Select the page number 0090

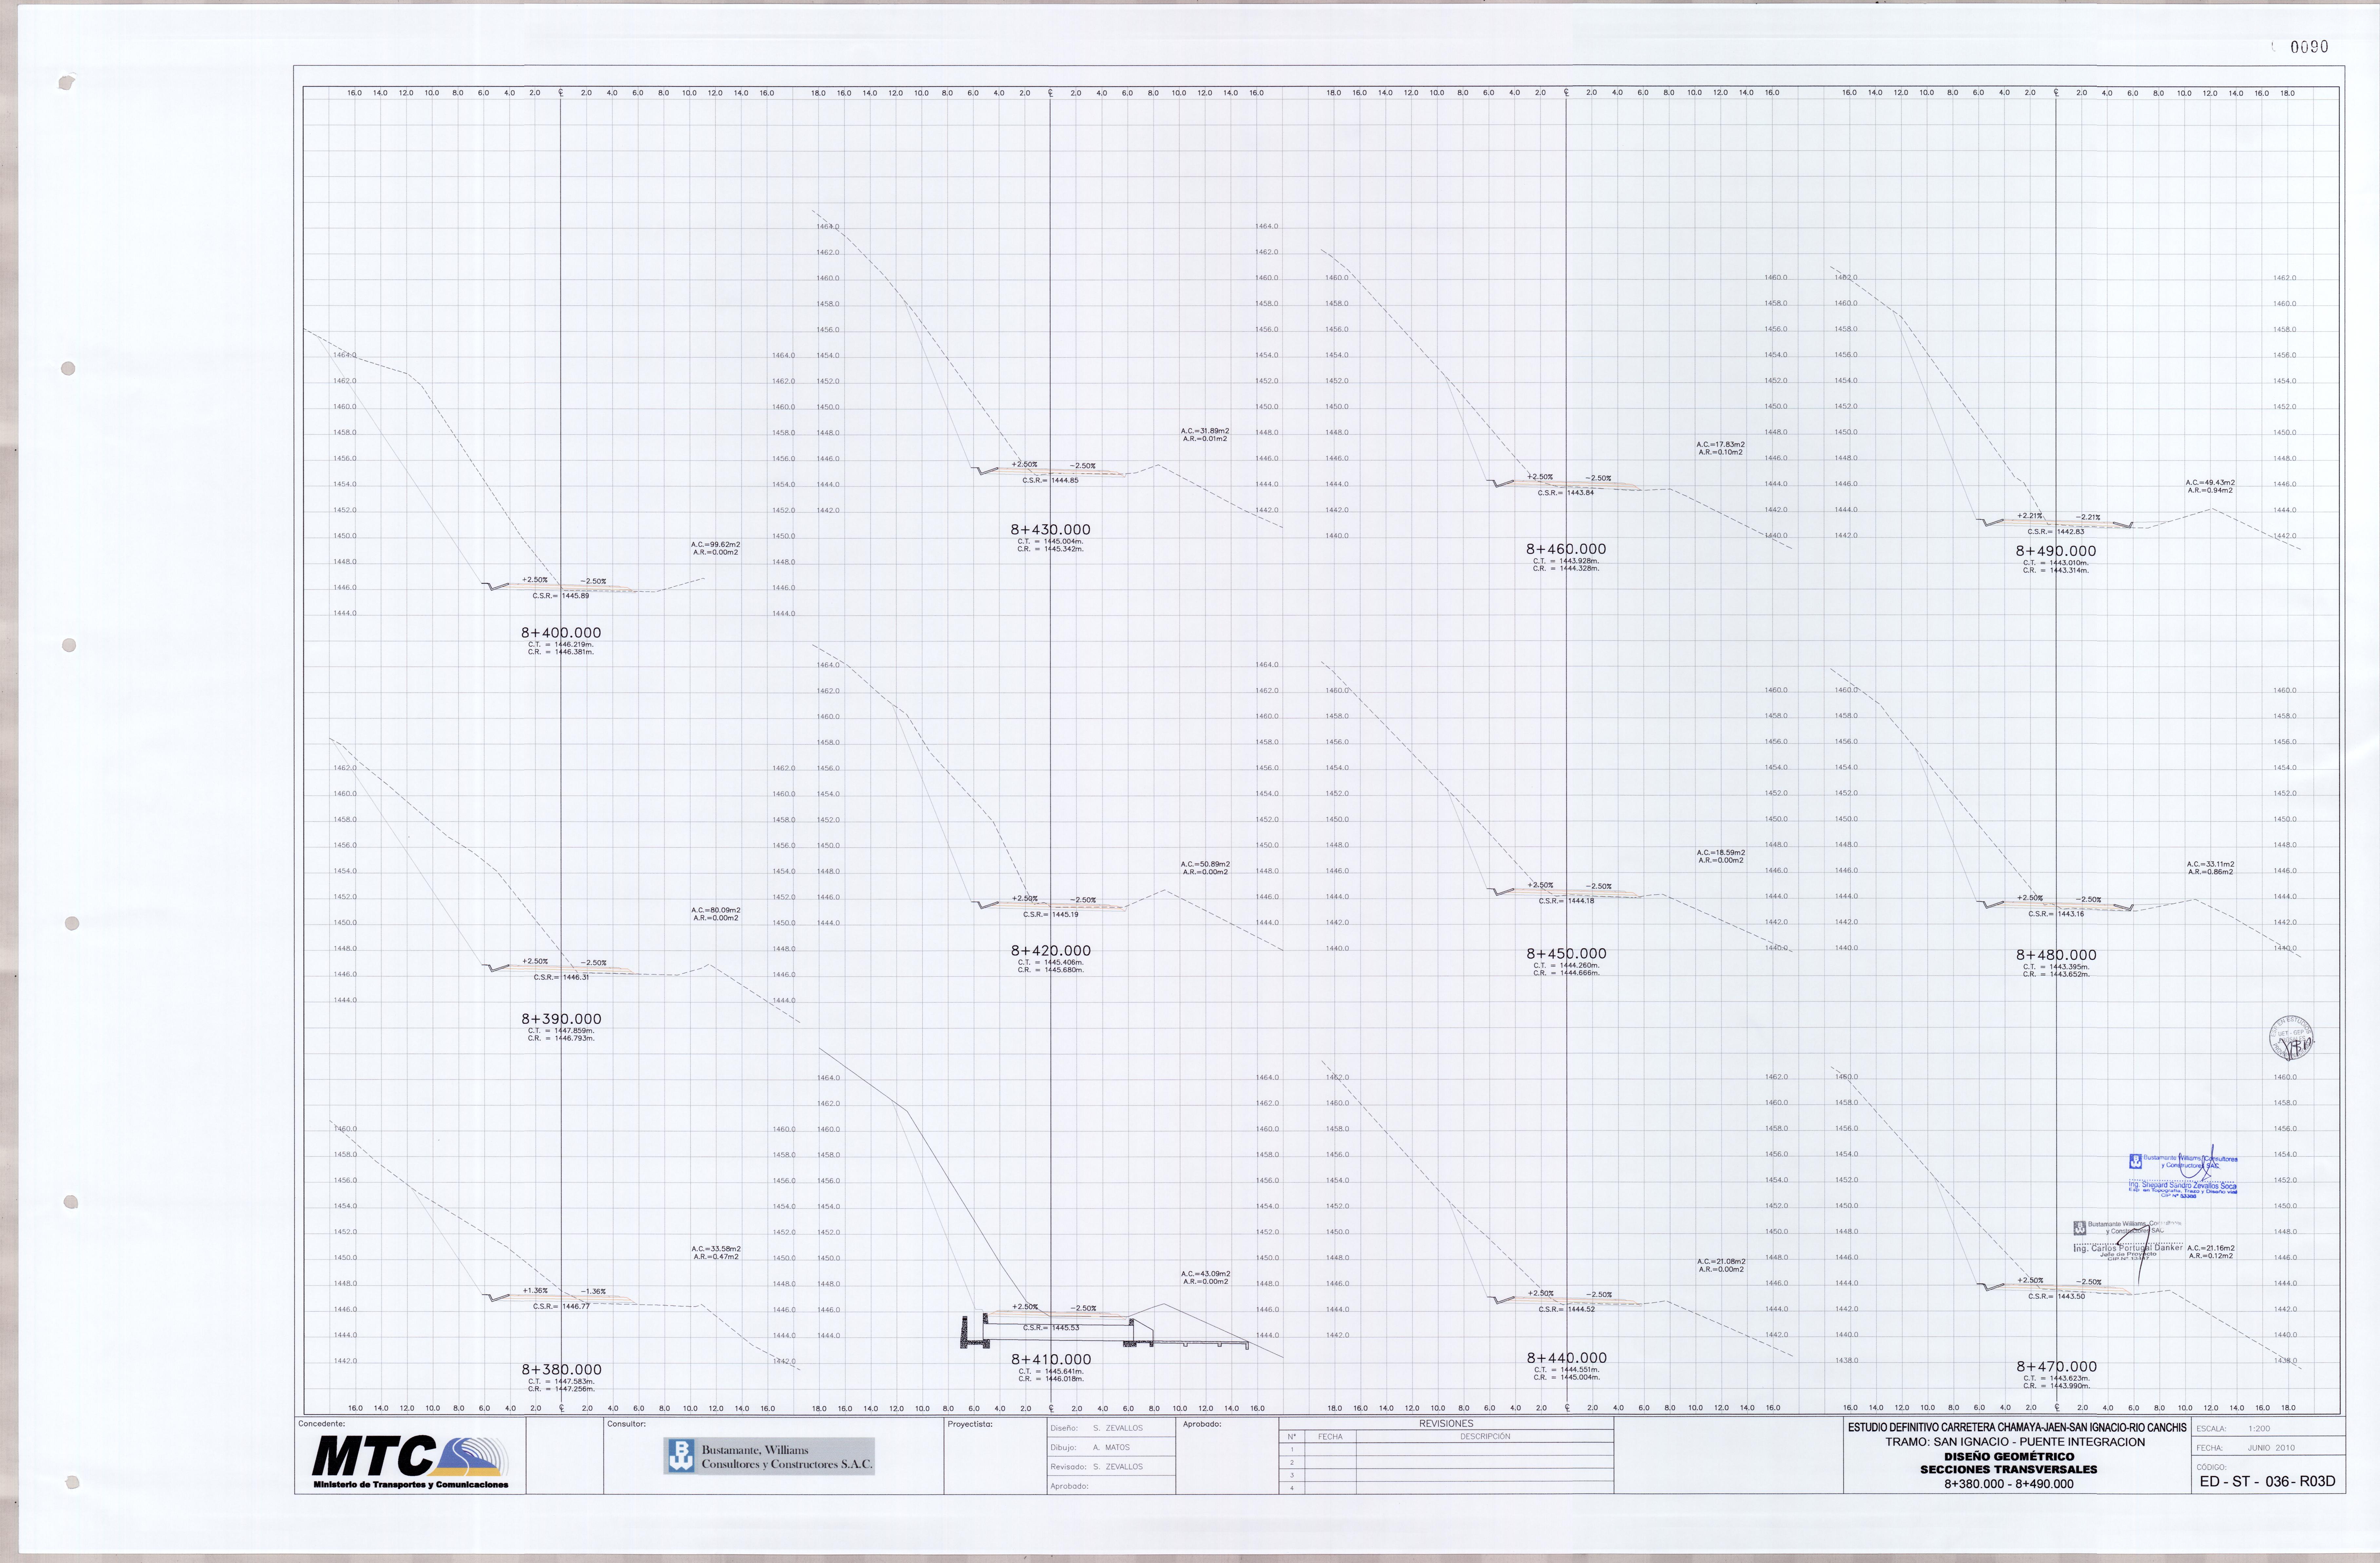pyautogui.click(x=2309, y=47)
